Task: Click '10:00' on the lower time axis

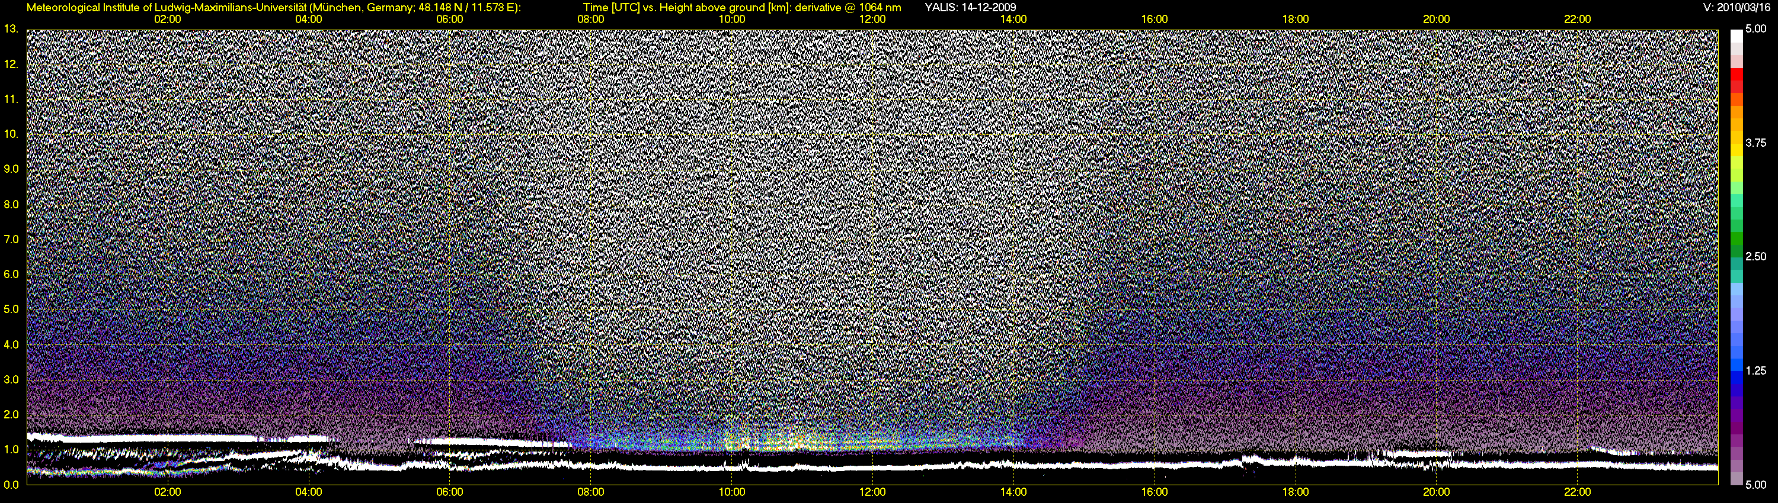Action: pos(731,493)
